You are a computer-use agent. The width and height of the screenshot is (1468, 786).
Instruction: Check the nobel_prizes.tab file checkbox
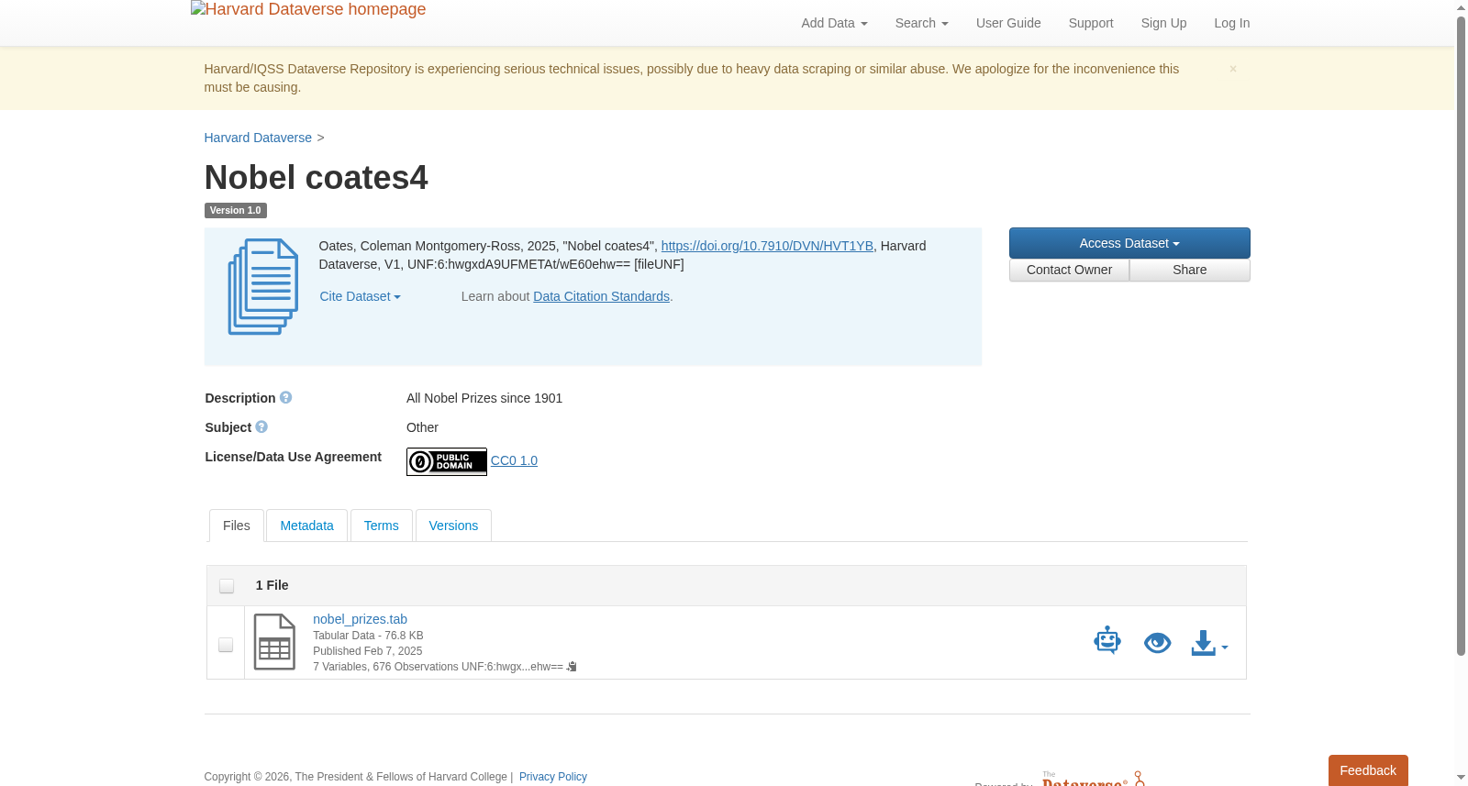pos(226,645)
